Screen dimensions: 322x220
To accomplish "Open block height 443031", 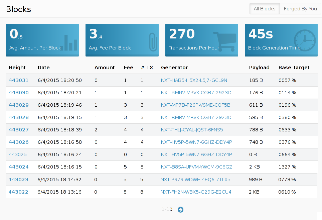I will pos(18,80).
